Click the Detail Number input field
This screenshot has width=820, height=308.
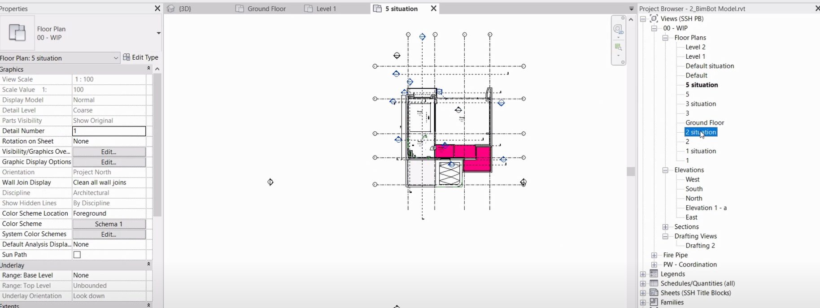pos(109,131)
